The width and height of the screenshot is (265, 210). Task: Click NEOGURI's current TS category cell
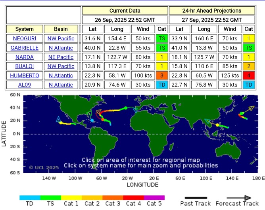click(x=162, y=38)
